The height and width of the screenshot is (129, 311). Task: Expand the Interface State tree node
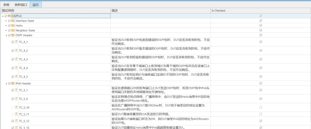tap(6, 21)
